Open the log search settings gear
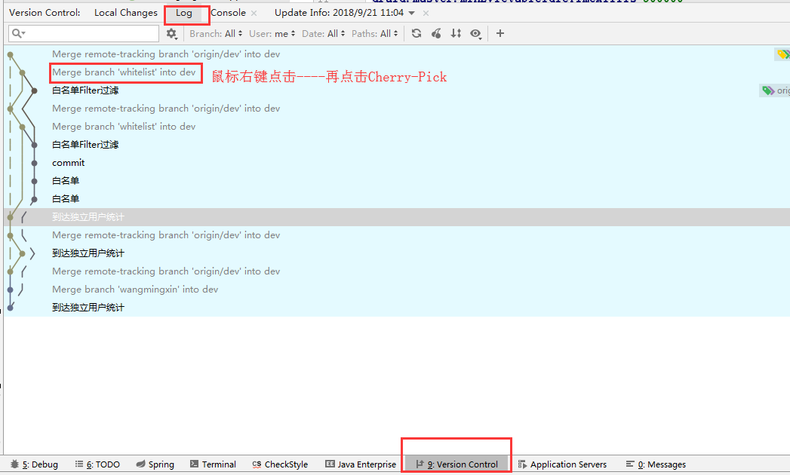This screenshot has height=475, width=790. click(172, 33)
